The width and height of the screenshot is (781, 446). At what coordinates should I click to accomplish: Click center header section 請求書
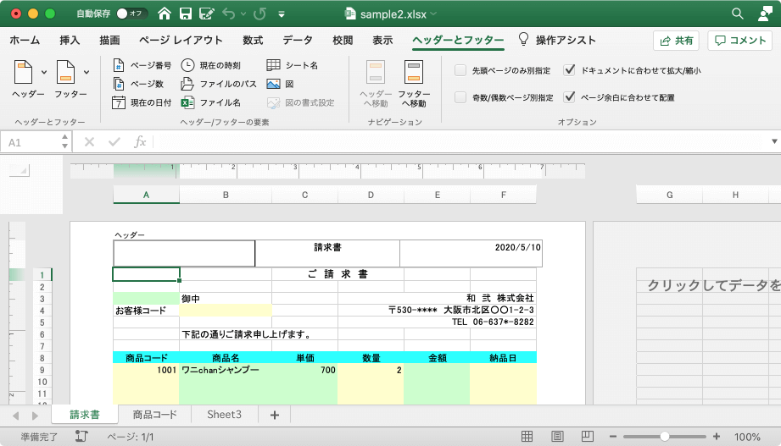[327, 254]
